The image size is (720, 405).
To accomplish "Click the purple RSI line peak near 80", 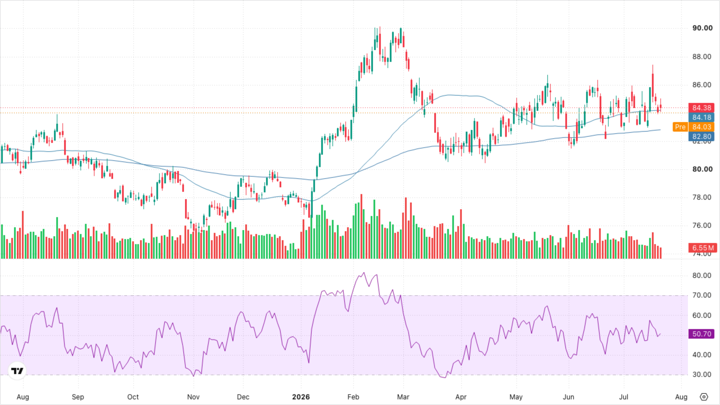I will click(x=364, y=273).
